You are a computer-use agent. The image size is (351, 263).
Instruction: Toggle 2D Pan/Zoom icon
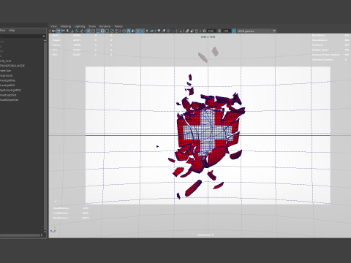click(77, 31)
